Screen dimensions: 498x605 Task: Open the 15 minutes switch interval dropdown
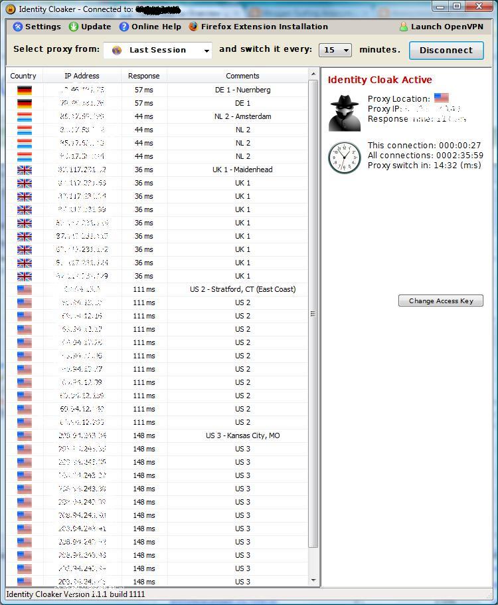(335, 50)
